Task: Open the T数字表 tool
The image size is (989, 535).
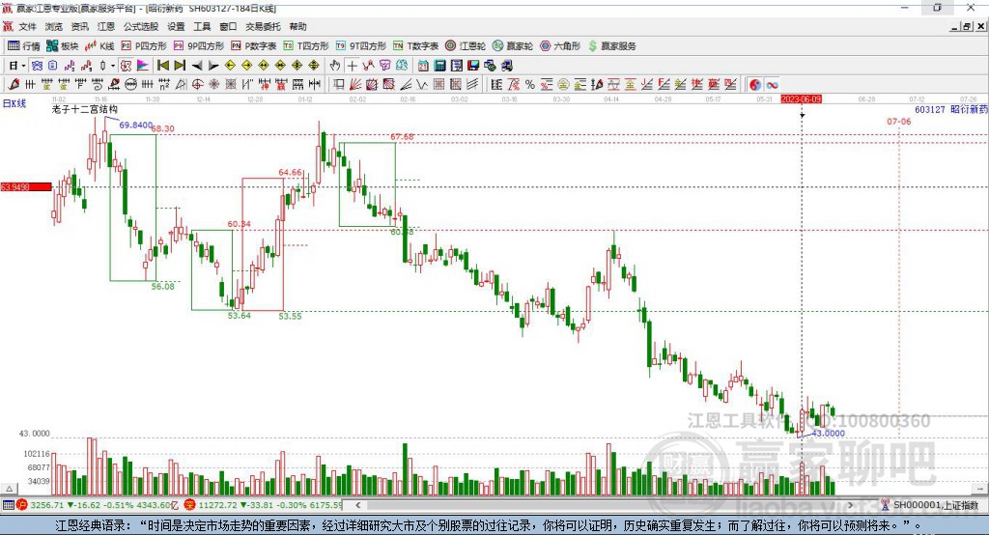Action: click(x=415, y=46)
